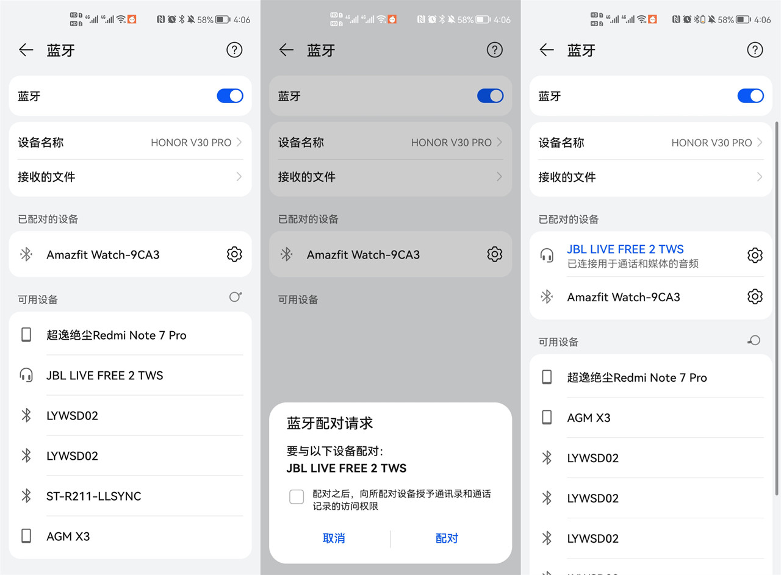Select JBL LIVE FREE 2 TWS in left available devices
781x575 pixels.
point(130,375)
